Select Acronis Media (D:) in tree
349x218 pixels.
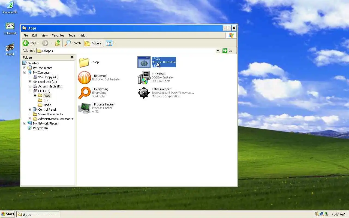tap(50, 86)
